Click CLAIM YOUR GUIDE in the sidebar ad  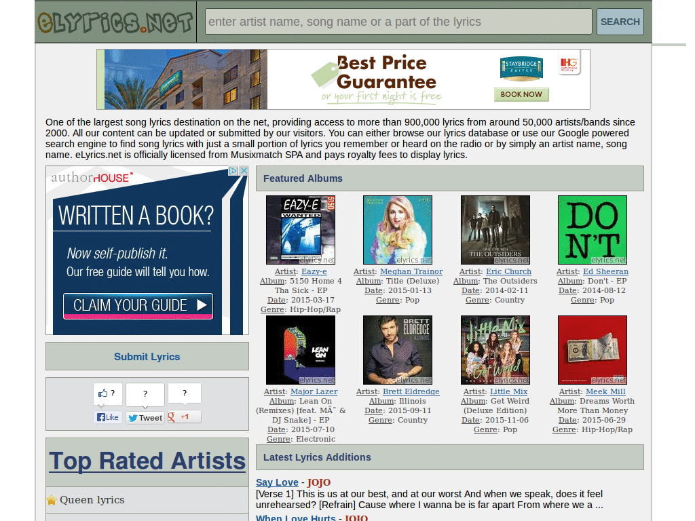tap(138, 305)
